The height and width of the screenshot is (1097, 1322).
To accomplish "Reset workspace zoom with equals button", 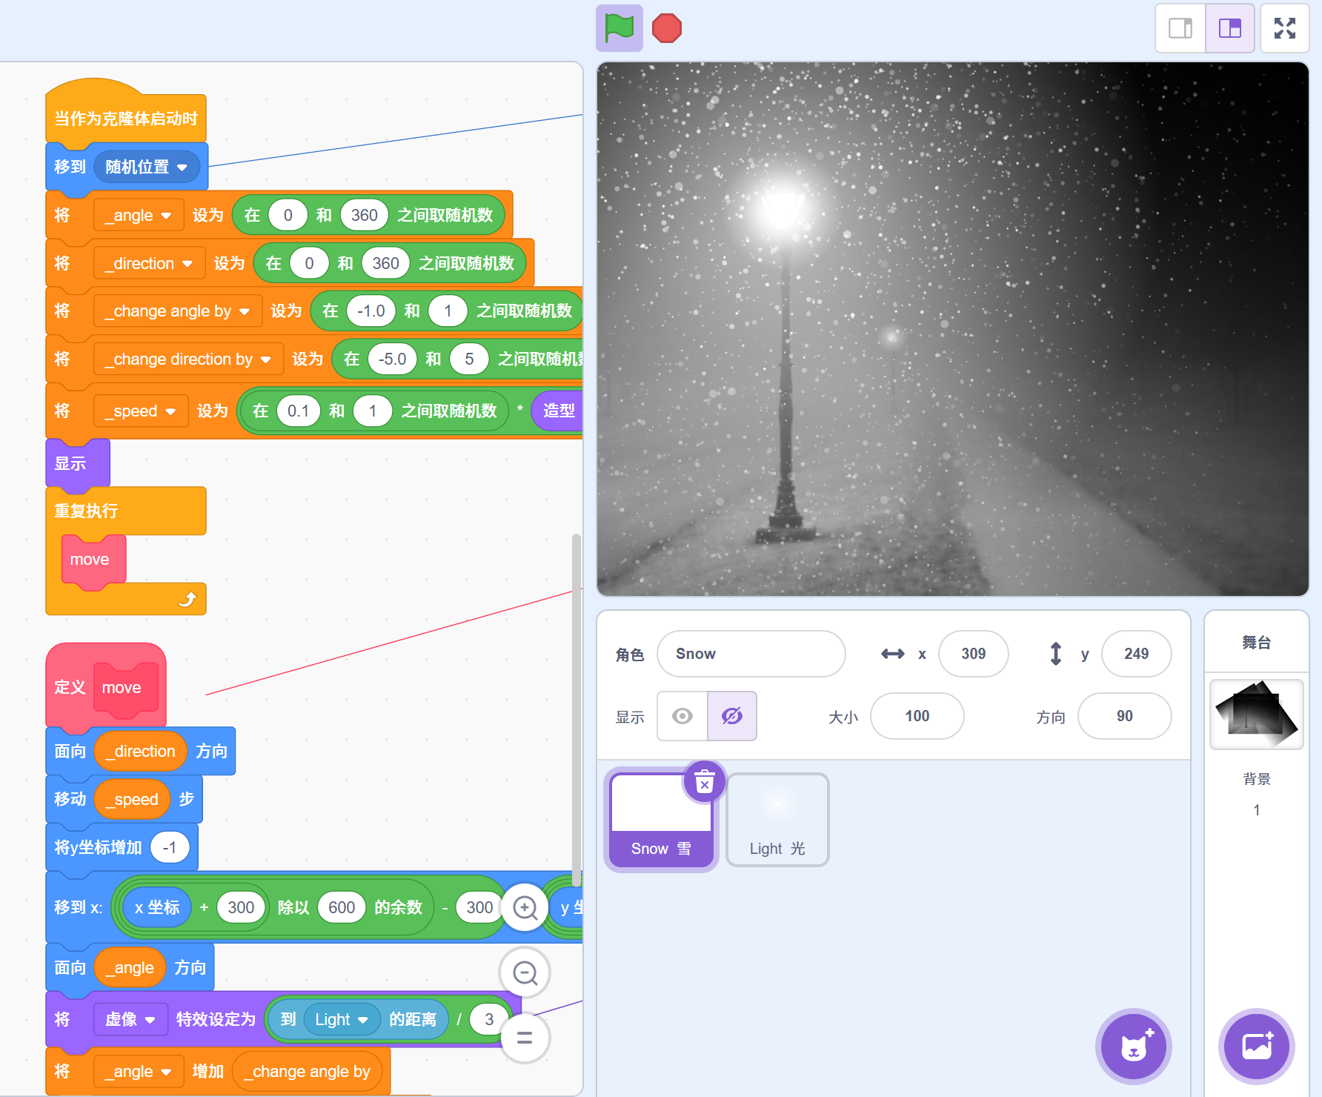I will point(525,1038).
